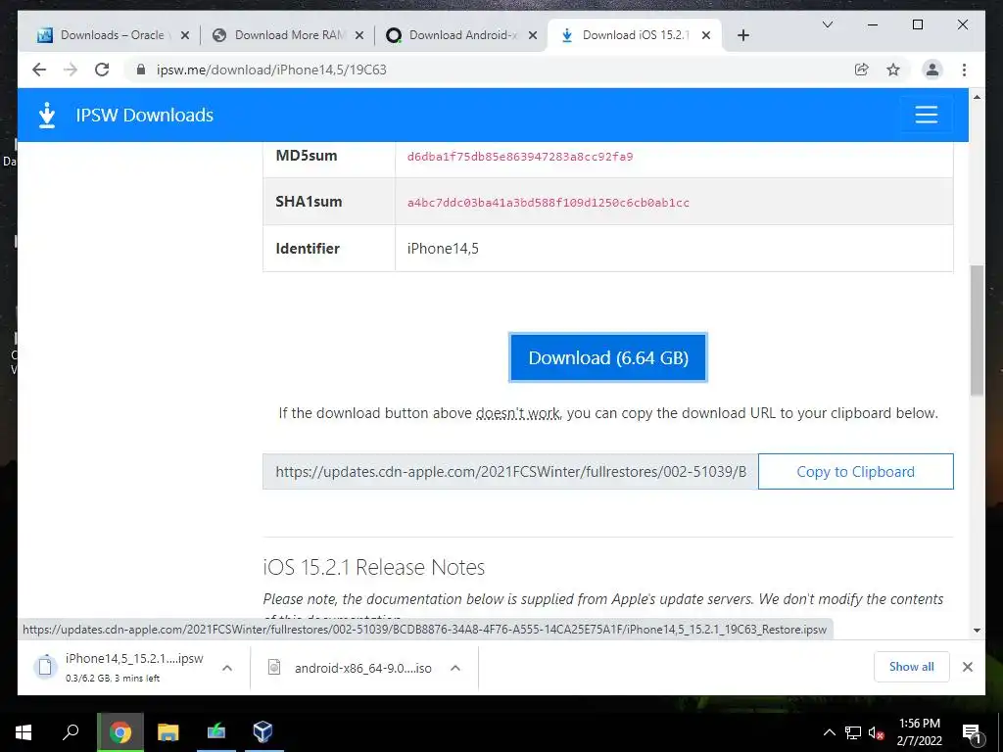
Task: Click the SHA1sum hash value
Action: [x=549, y=203]
